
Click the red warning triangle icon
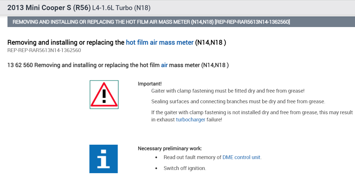pos(104,95)
